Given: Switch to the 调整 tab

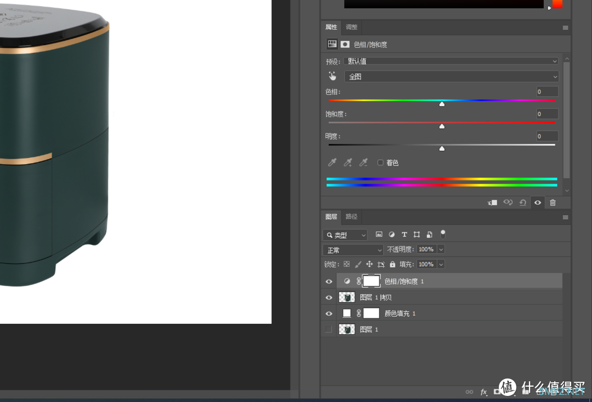Looking at the screenshot, I should point(351,27).
